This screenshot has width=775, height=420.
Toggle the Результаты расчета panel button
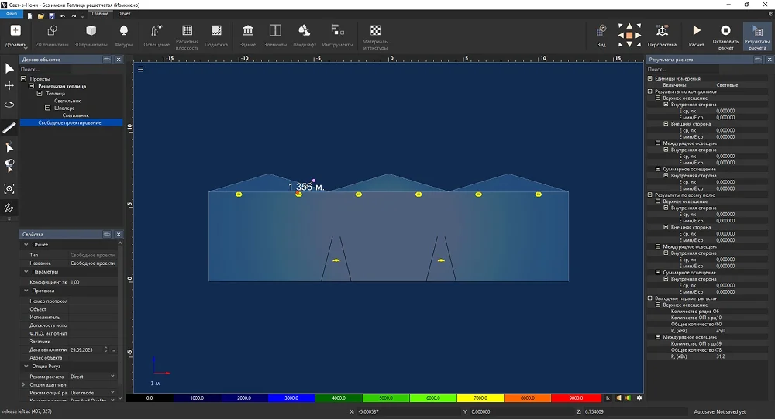point(756,31)
